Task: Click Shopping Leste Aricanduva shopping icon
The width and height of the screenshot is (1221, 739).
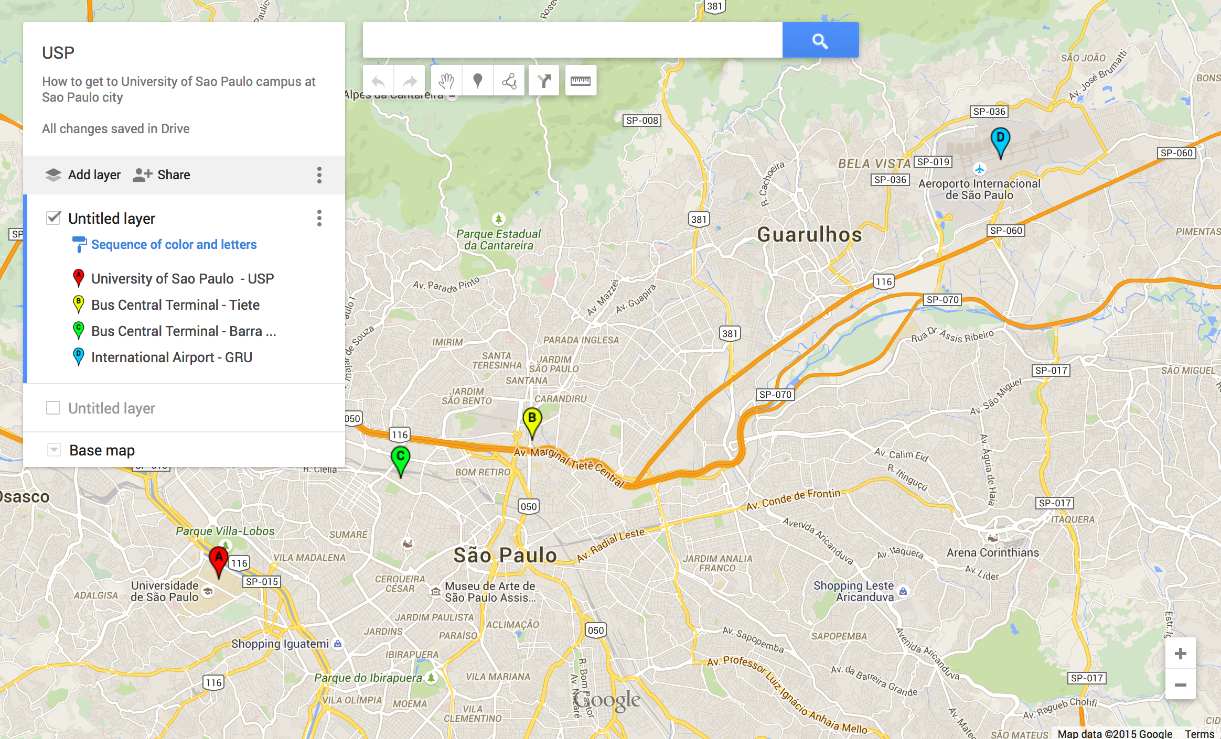Action: pyautogui.click(x=903, y=592)
